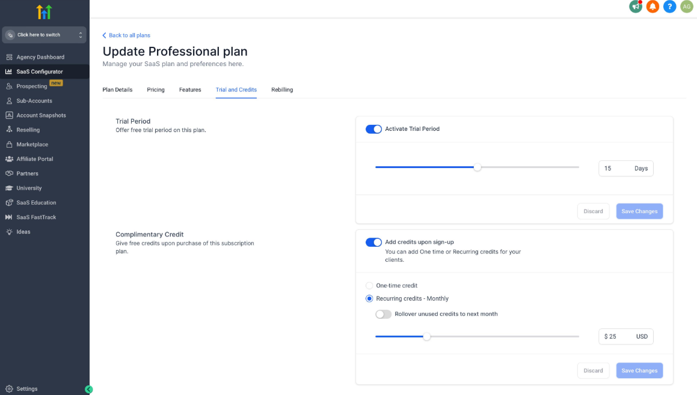Screen dimensions: 697x395
Task: Click the 15 Days input field
Action: [626, 168]
